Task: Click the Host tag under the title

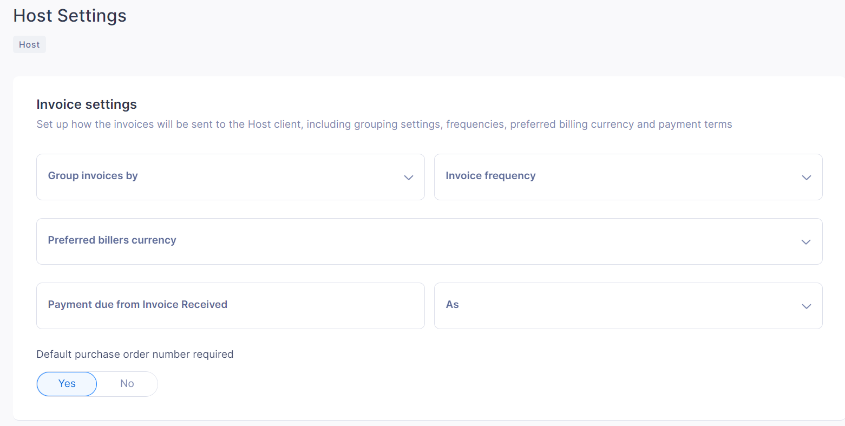Action: click(29, 44)
